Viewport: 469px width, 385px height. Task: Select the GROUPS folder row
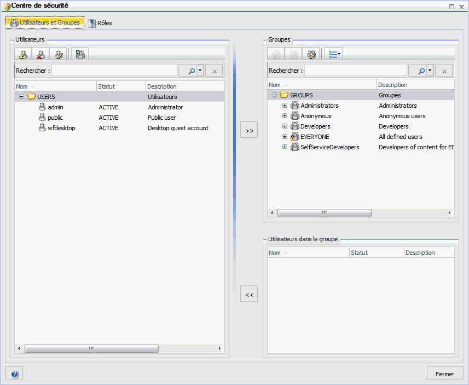tap(361, 95)
